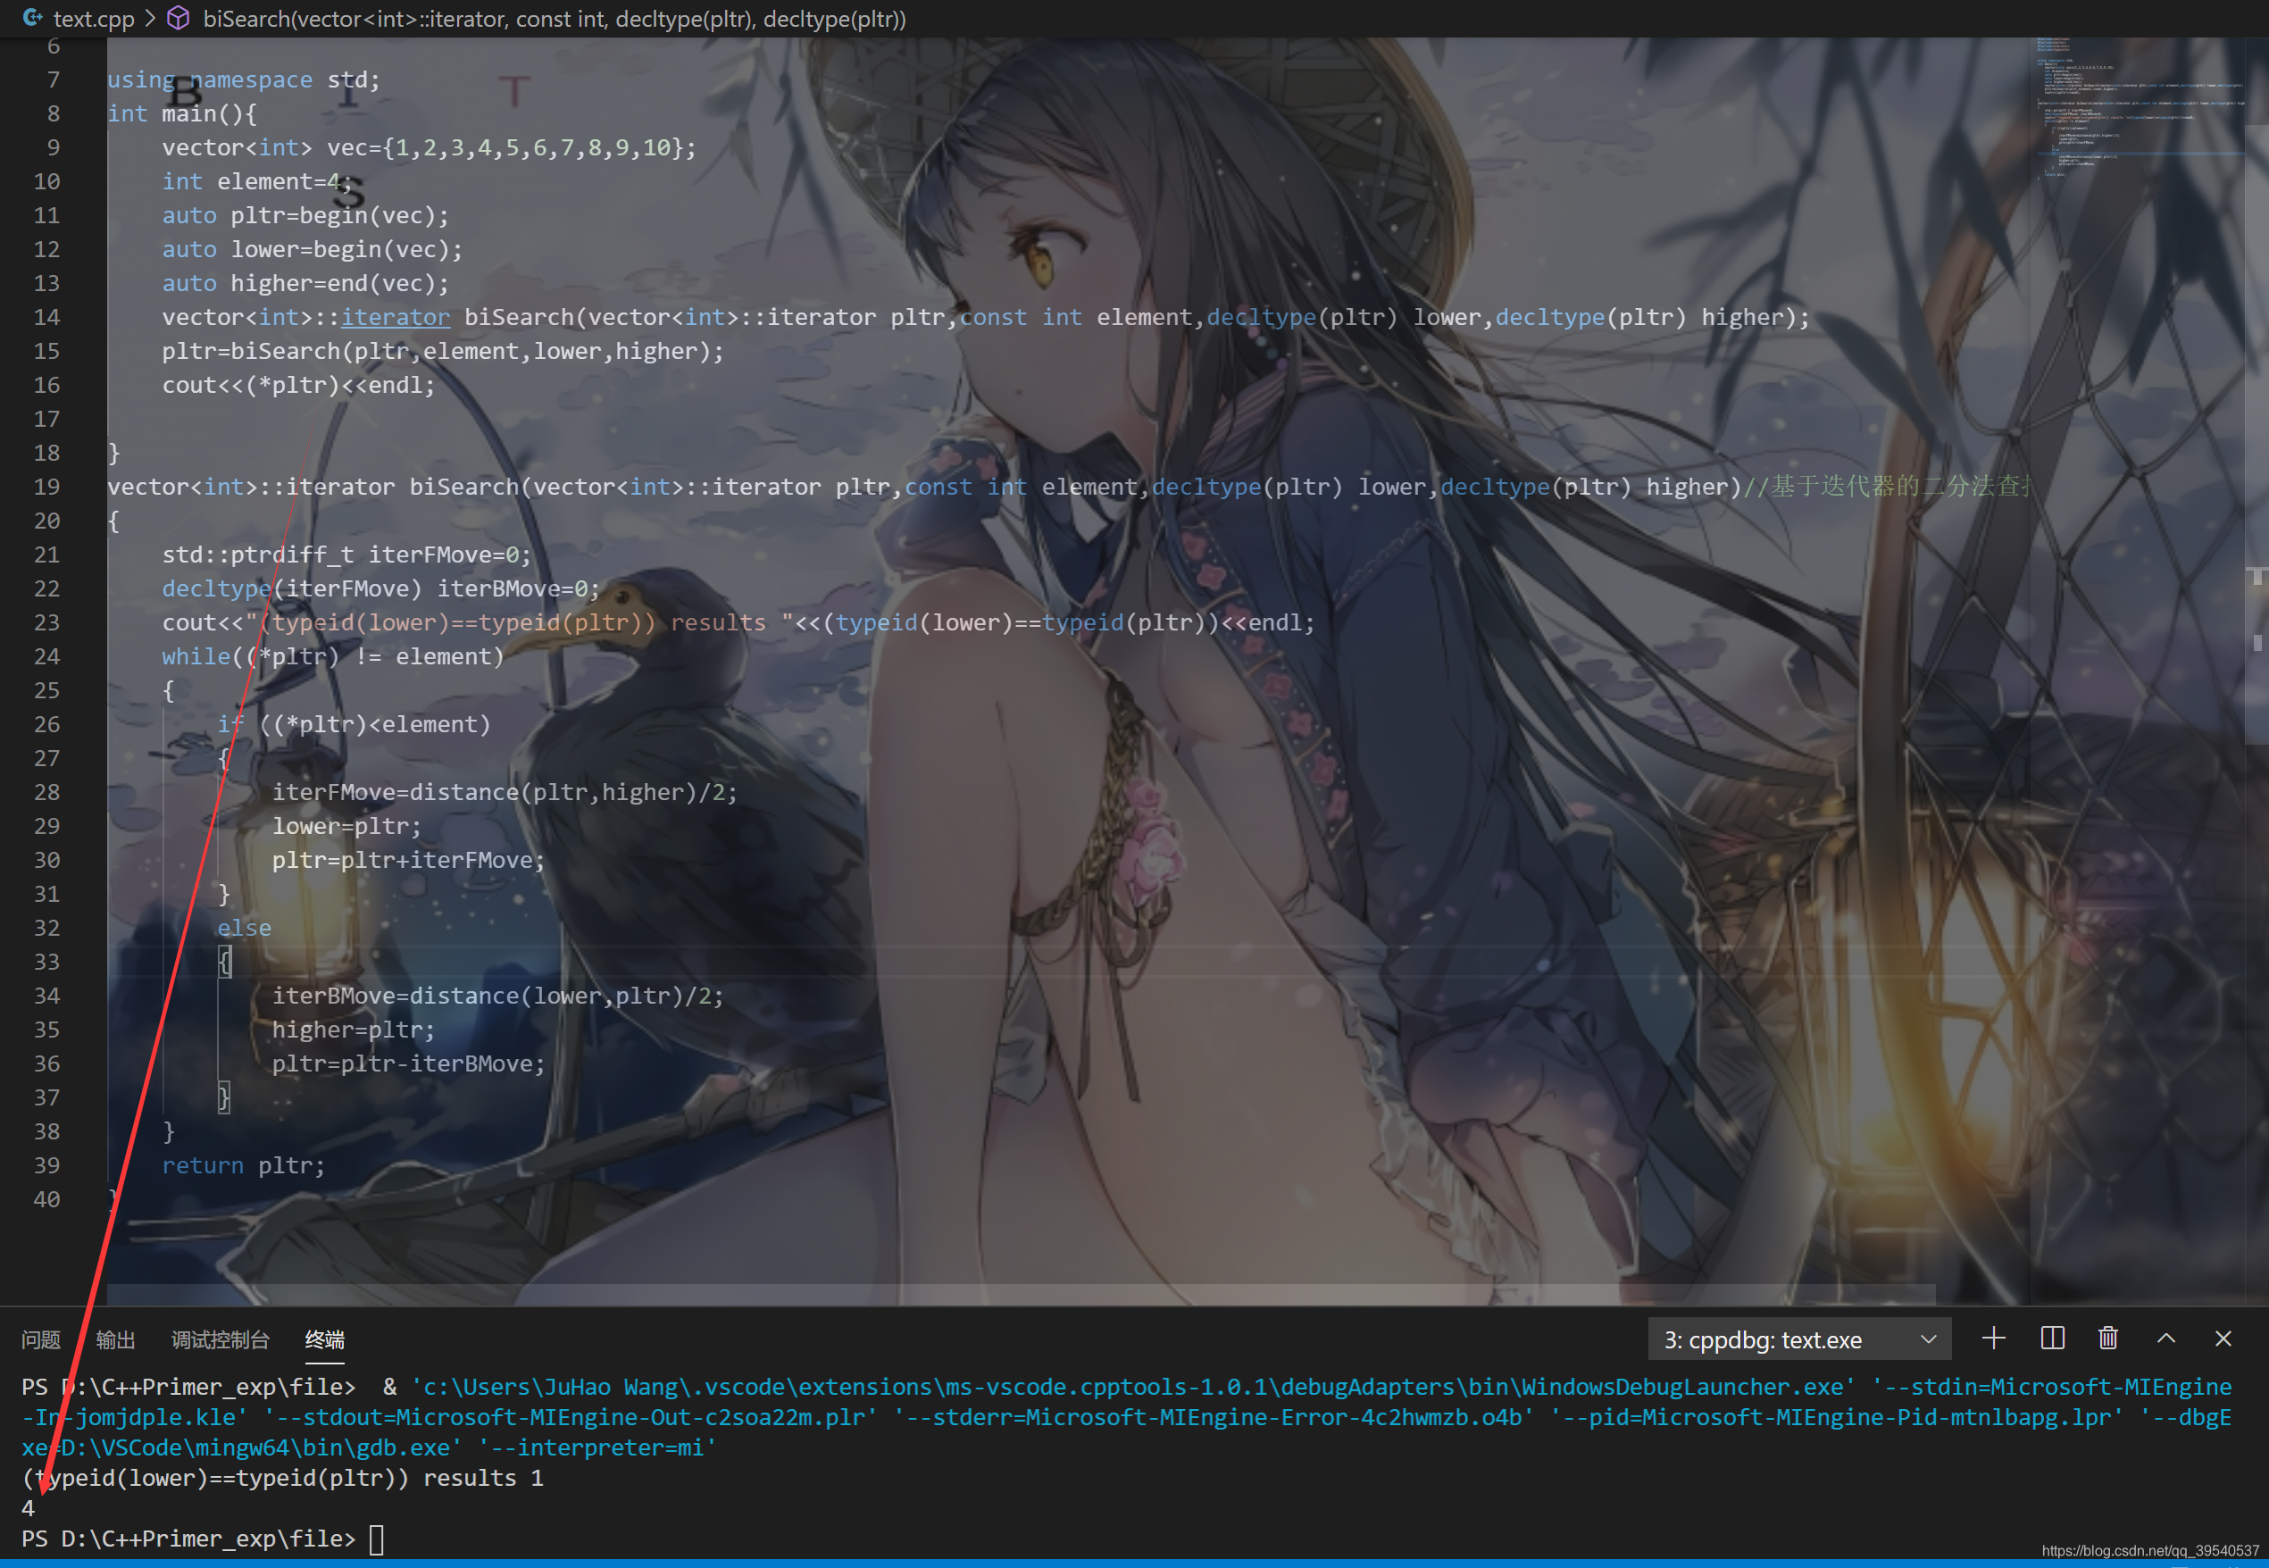Close the terminal panel with X

[2223, 1339]
